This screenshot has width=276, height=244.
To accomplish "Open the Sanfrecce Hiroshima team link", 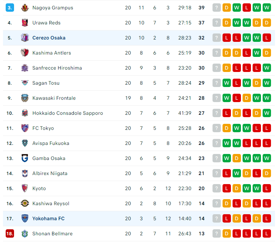I will click(x=57, y=68).
